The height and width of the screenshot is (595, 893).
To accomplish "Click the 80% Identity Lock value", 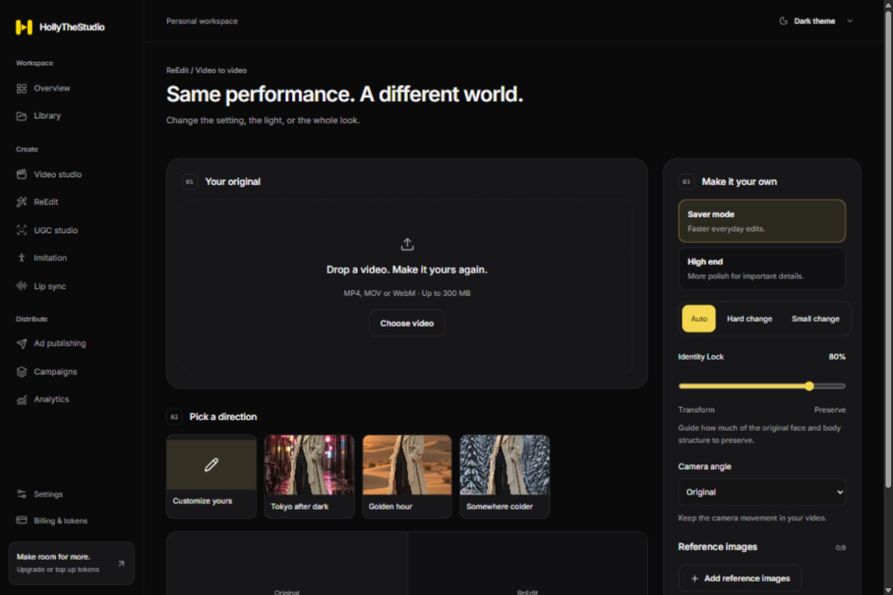I will [x=837, y=356].
